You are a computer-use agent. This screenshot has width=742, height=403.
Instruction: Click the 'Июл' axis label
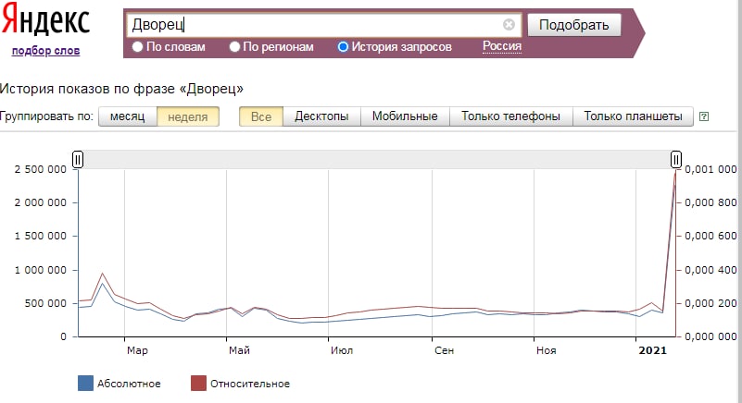342,350
